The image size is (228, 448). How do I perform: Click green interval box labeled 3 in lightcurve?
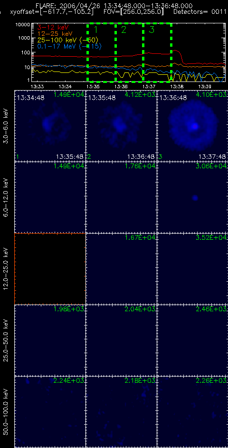157,52
